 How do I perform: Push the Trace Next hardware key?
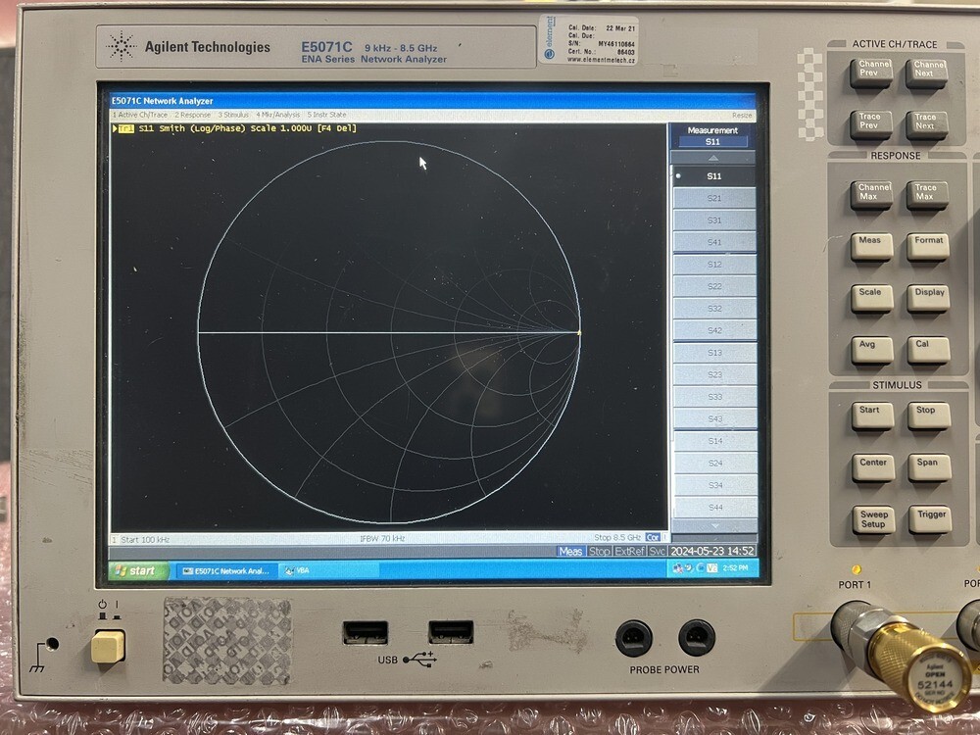coord(927,125)
